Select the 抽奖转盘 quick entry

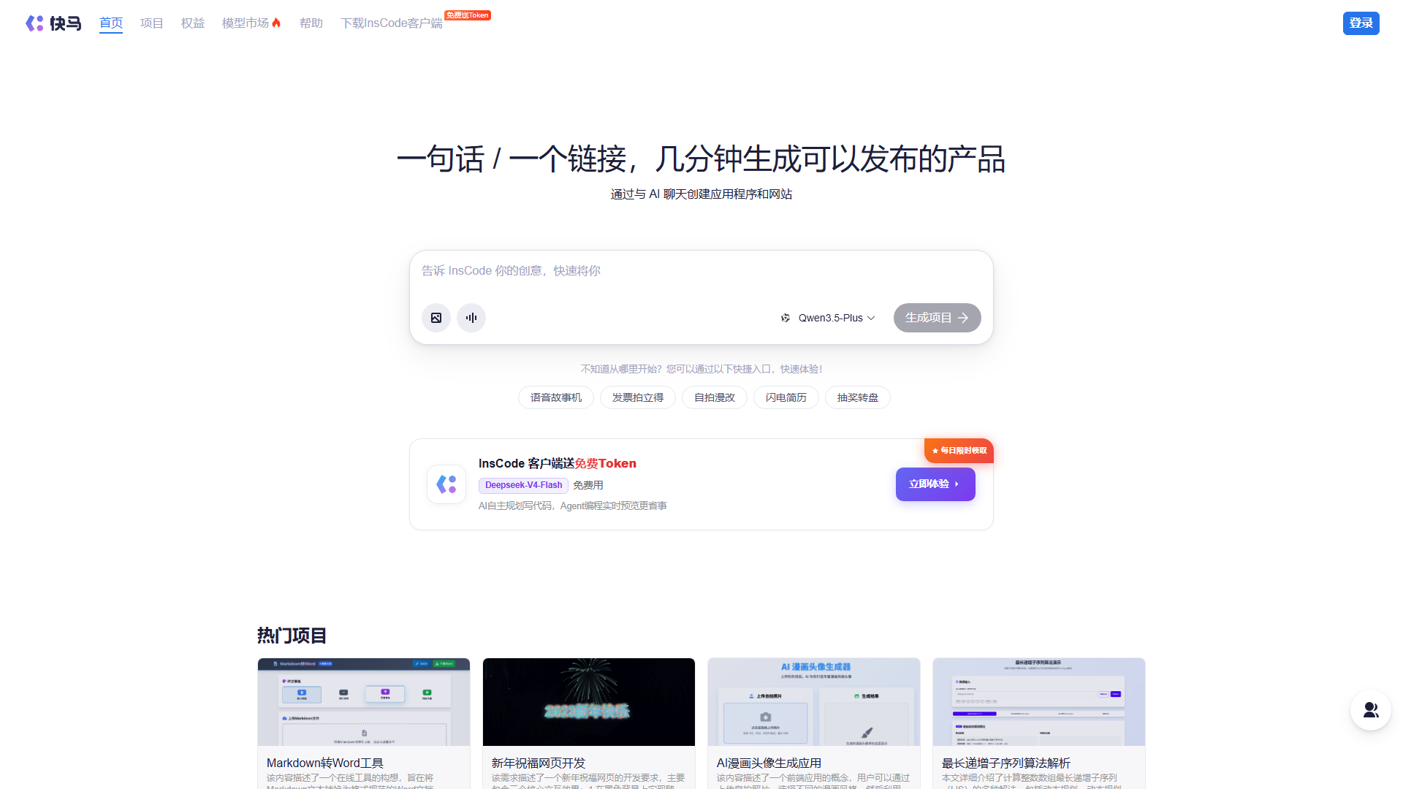pyautogui.click(x=858, y=397)
